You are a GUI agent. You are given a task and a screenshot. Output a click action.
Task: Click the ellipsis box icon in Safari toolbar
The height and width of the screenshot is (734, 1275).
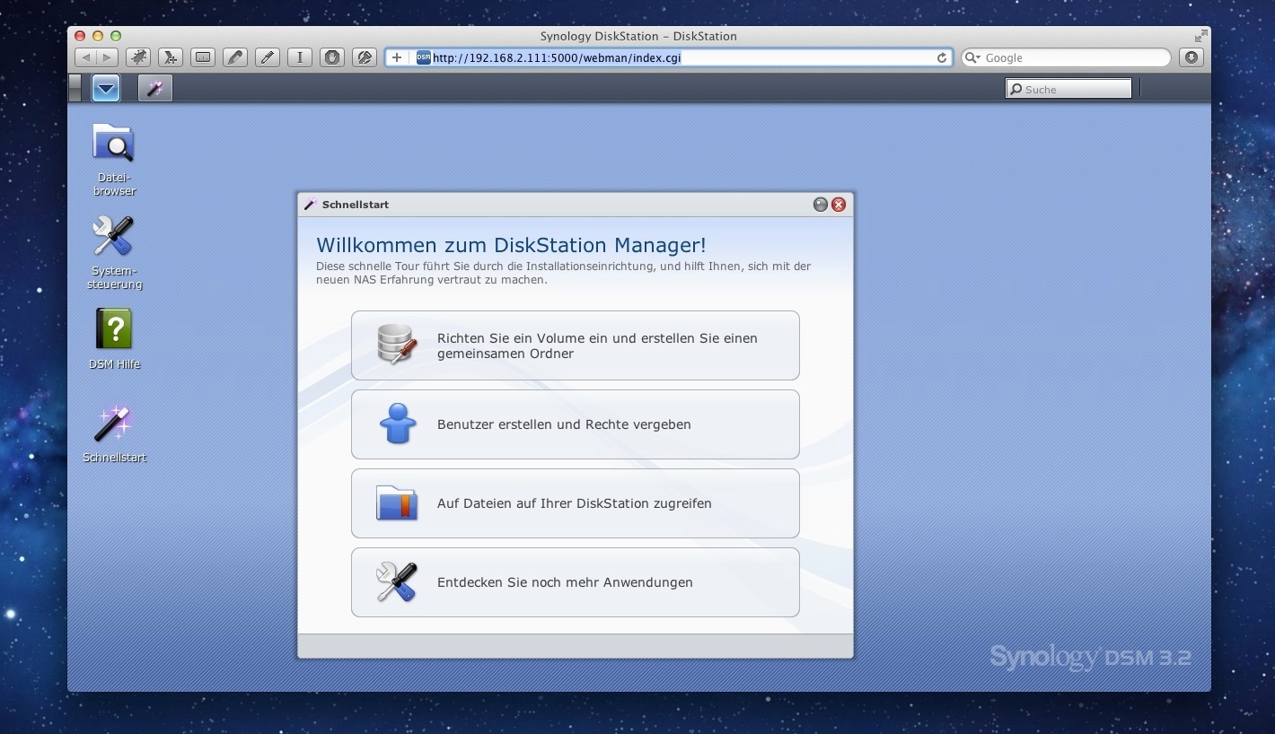click(x=202, y=57)
